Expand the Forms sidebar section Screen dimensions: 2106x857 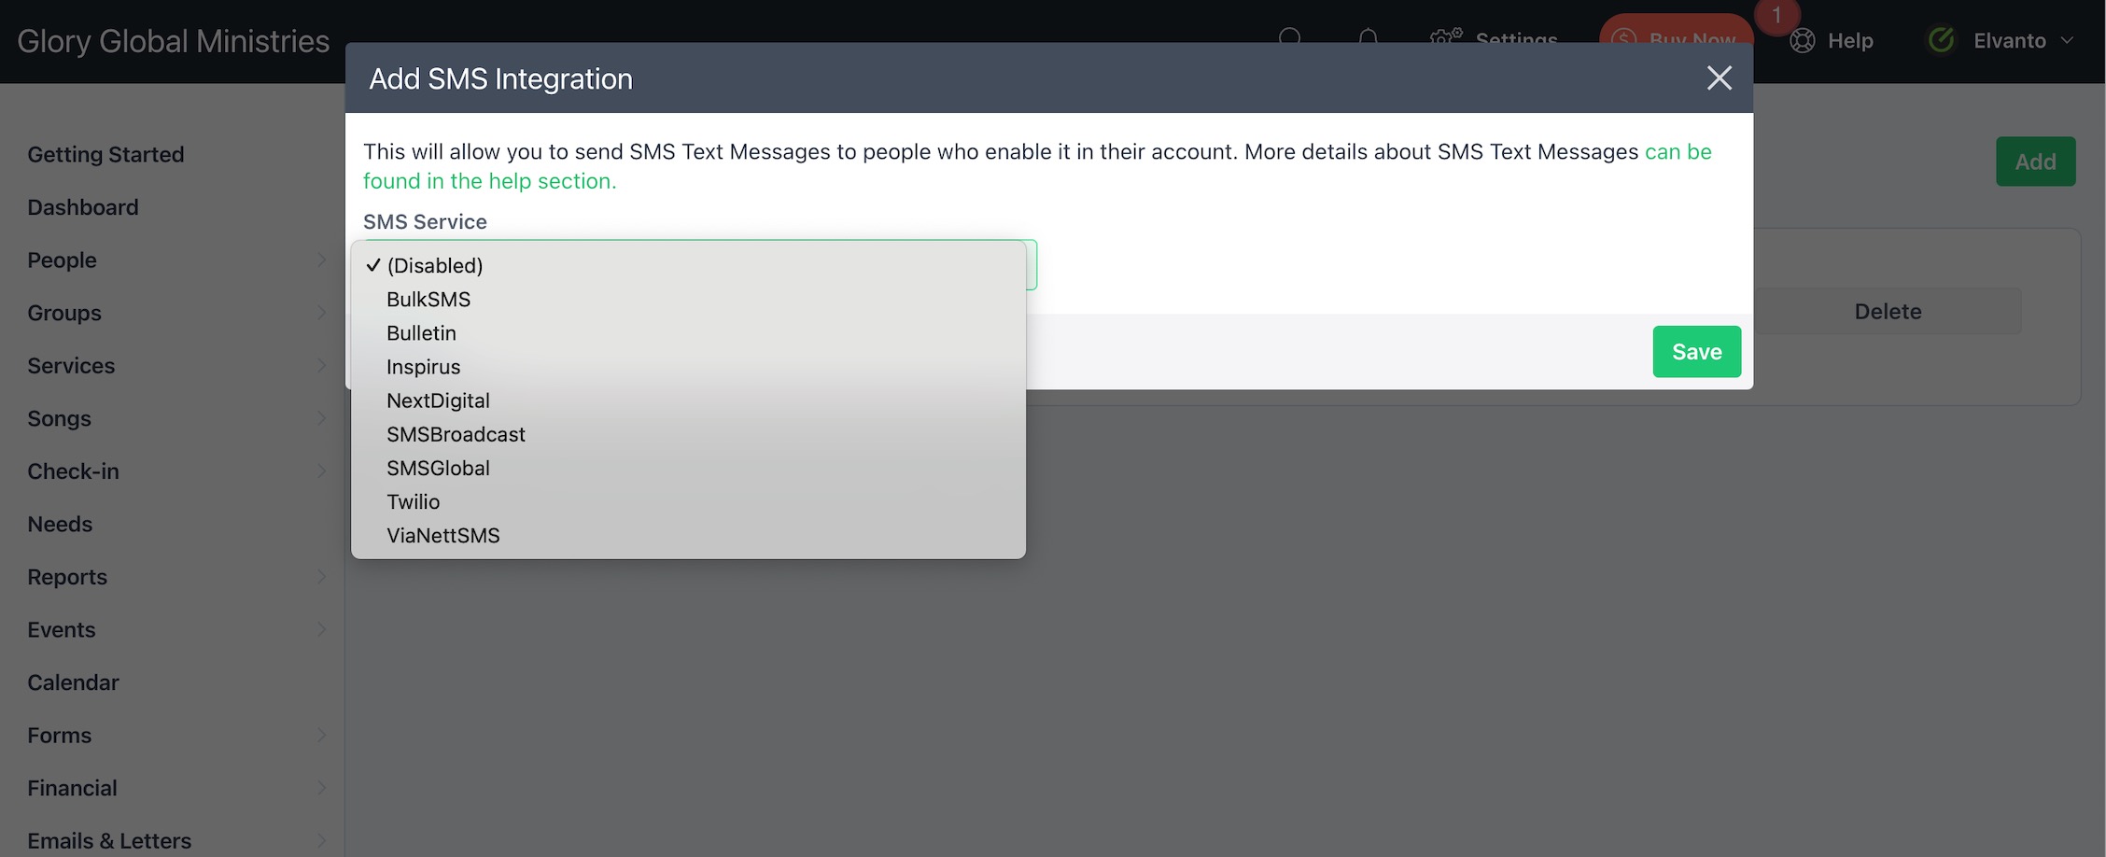(x=175, y=736)
